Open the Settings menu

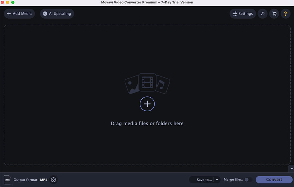click(243, 14)
